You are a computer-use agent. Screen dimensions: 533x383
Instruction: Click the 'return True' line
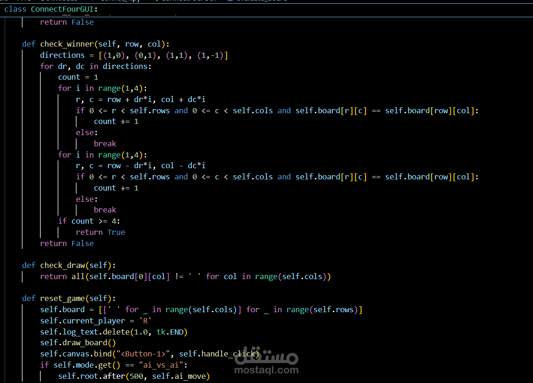(x=101, y=233)
